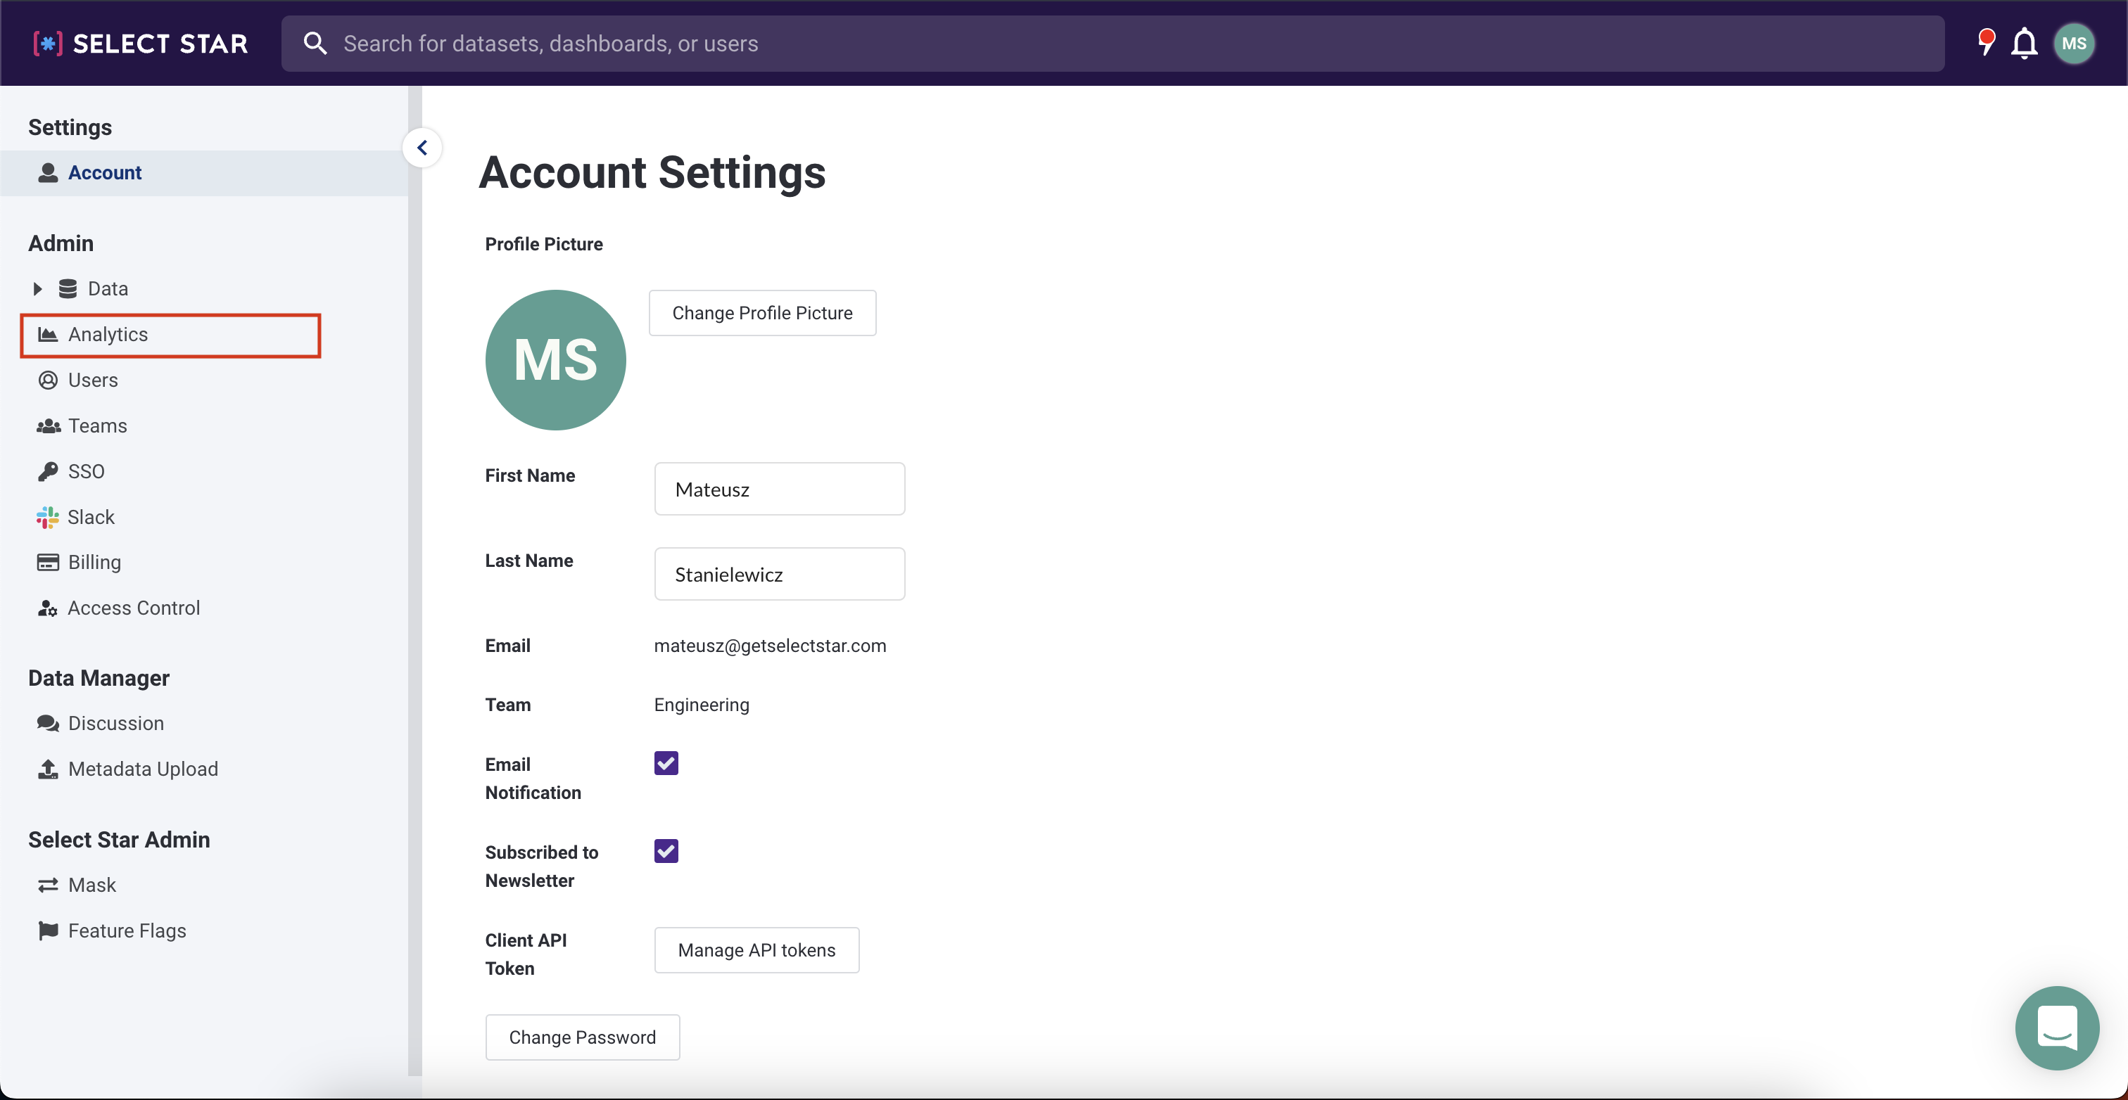
Task: Focus the top search bar
Action: (x=1112, y=43)
